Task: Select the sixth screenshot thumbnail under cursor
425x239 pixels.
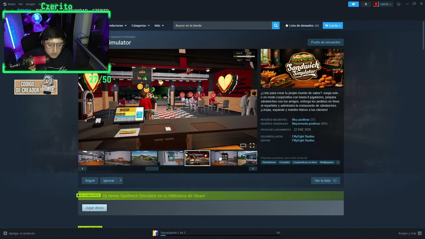Action: point(224,158)
